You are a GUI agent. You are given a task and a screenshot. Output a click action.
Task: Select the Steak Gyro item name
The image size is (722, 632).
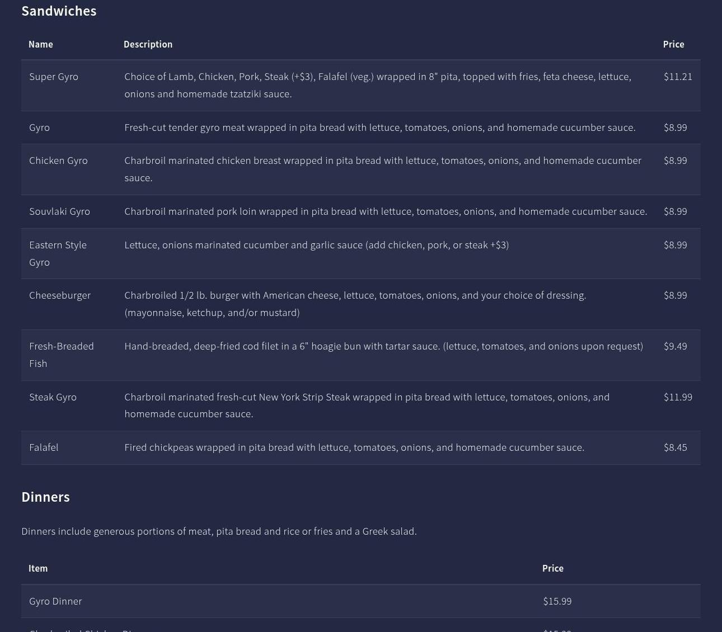pyautogui.click(x=53, y=397)
